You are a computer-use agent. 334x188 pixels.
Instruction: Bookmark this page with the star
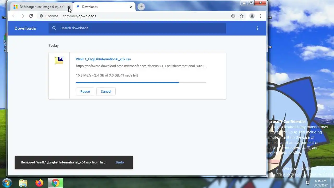point(242,16)
